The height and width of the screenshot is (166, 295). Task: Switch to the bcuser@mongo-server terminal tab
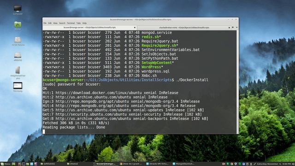click(89, 28)
